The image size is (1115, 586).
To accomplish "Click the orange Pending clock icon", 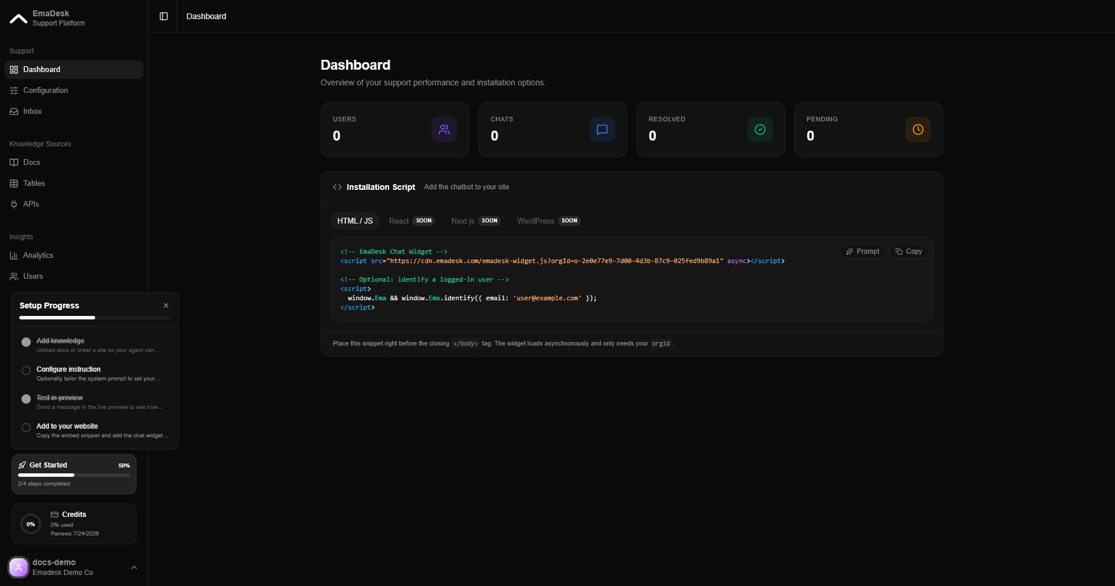I will click(x=918, y=130).
